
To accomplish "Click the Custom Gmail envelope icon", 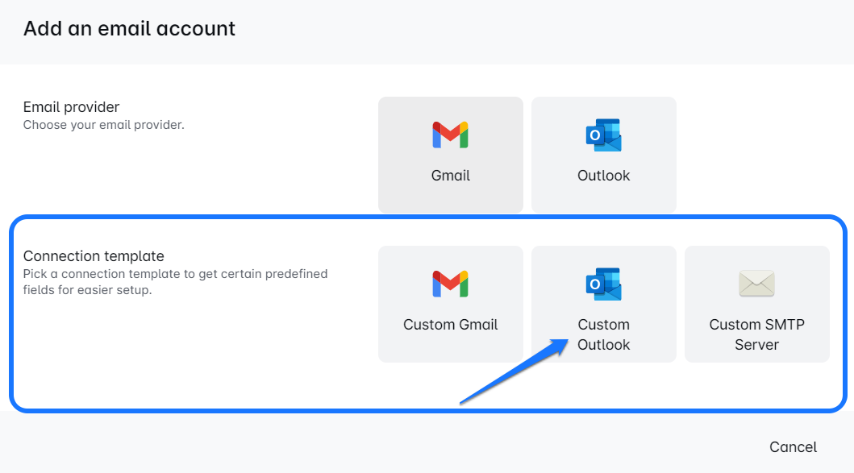I will coord(450,283).
